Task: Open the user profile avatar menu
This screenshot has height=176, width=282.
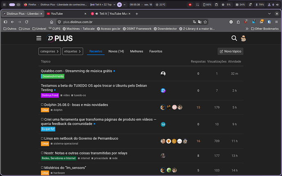Action: click(x=243, y=38)
